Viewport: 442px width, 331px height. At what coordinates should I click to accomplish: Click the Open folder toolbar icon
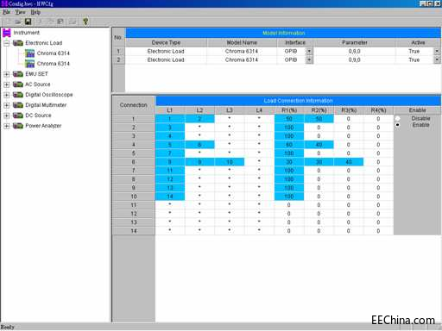tap(18, 22)
